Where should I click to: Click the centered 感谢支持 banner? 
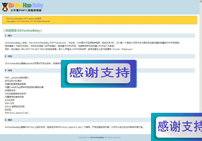[99, 74]
